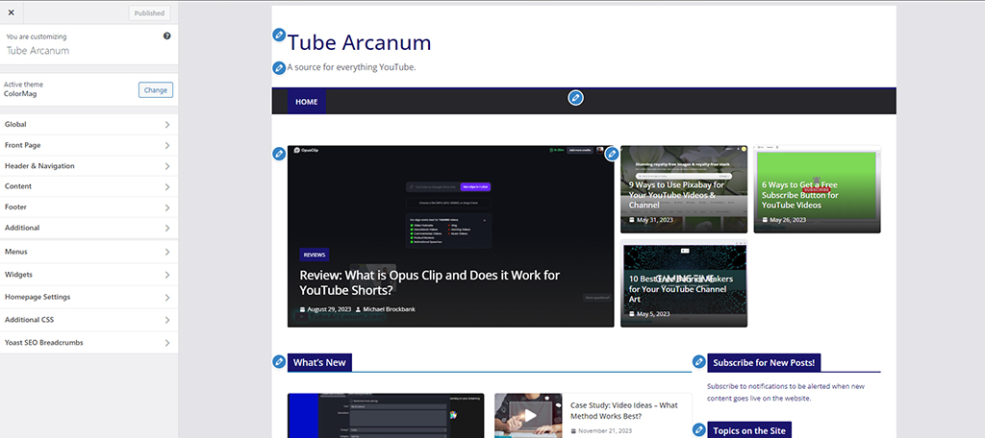Edit Topics on the Site widget pencil icon
The height and width of the screenshot is (438, 985).
pyautogui.click(x=699, y=430)
